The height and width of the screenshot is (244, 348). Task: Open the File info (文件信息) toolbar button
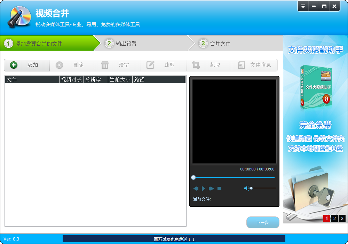tap(255, 65)
